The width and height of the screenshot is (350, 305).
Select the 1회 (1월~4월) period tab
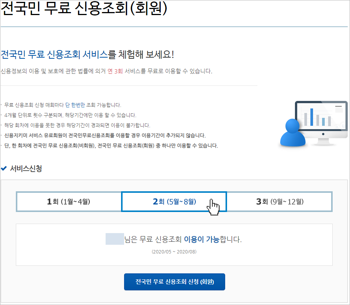coord(69,202)
